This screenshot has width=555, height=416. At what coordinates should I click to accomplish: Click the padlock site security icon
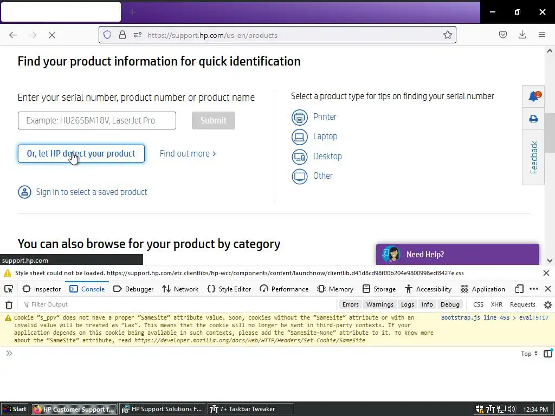point(122,35)
